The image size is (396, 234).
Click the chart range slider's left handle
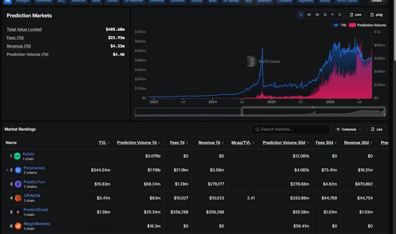coord(242,112)
